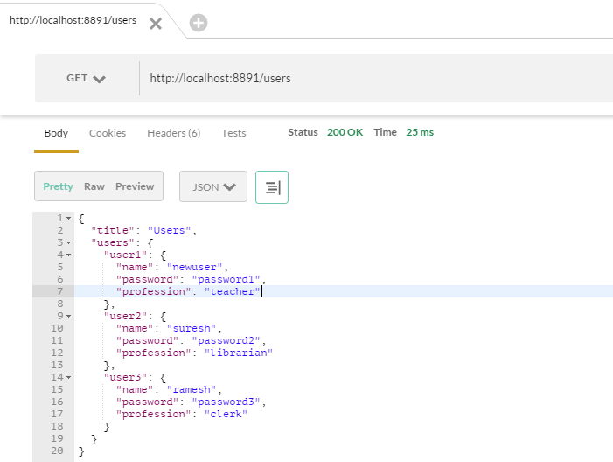This screenshot has width=613, height=462.
Task: Select Pretty response view
Action: click(x=59, y=186)
